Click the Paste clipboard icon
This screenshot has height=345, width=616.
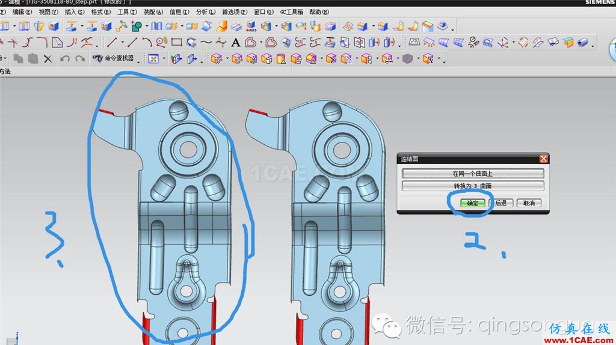point(33,59)
